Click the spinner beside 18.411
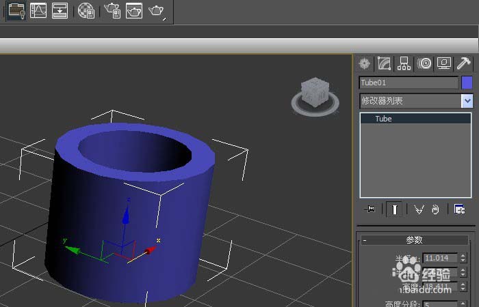 click(463, 287)
